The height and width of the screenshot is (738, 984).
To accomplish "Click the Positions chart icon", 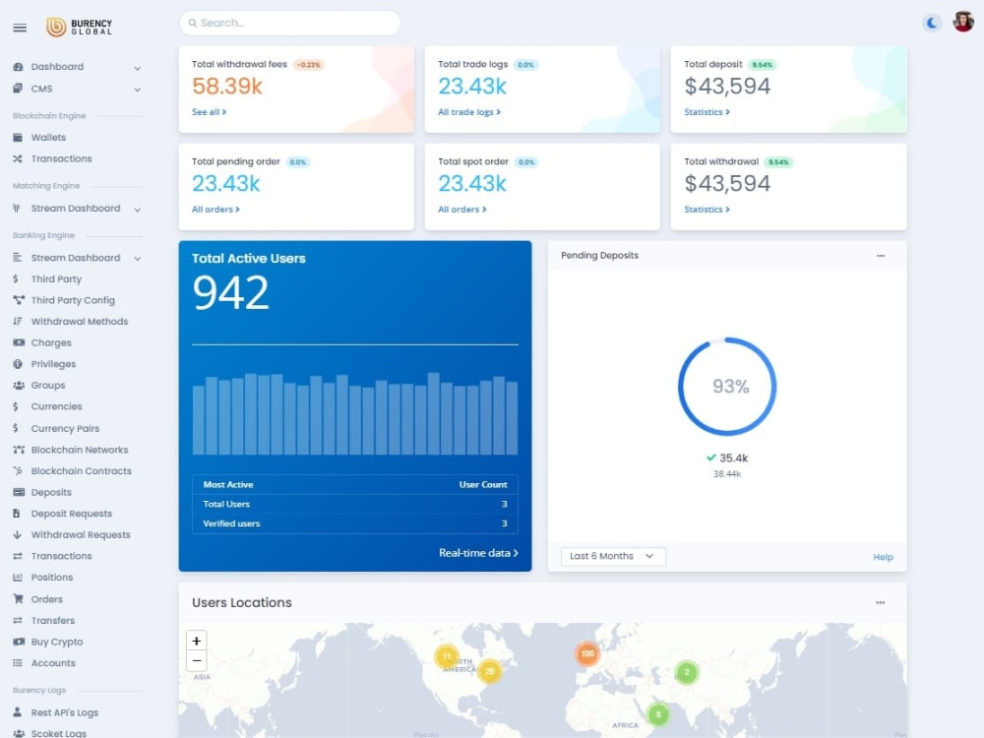I will point(18,578).
